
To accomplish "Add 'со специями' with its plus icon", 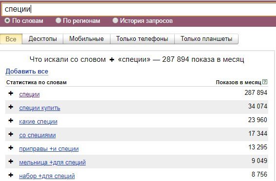I will click(11, 134).
